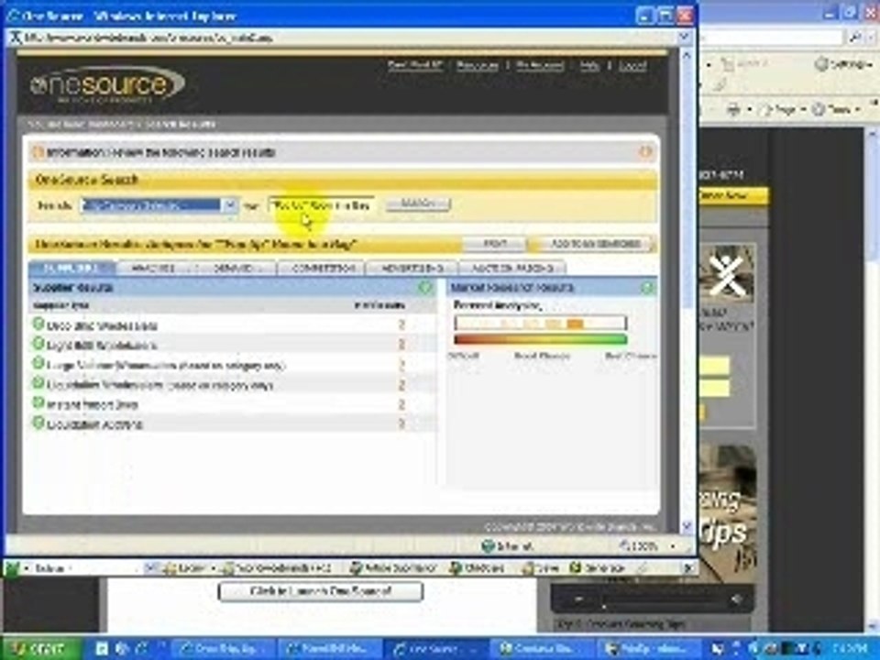The image size is (880, 660).
Task: Click the Logout link in the header
Action: click(x=632, y=66)
